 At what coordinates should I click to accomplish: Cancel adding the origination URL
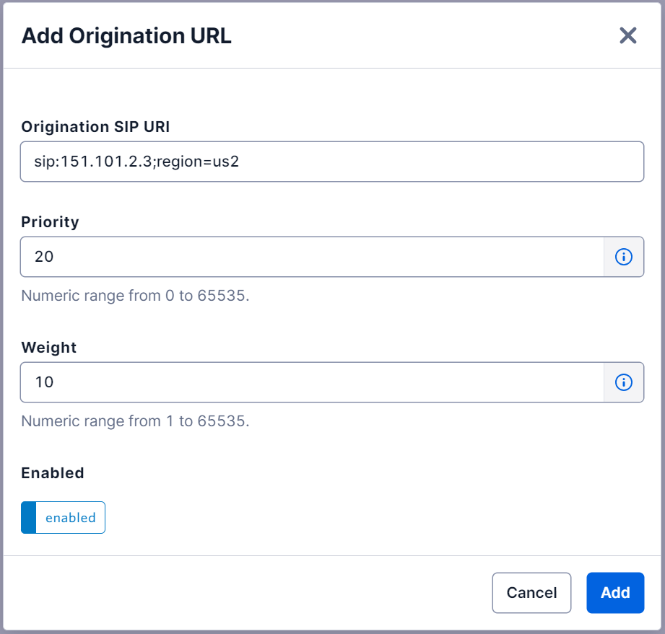tap(531, 593)
